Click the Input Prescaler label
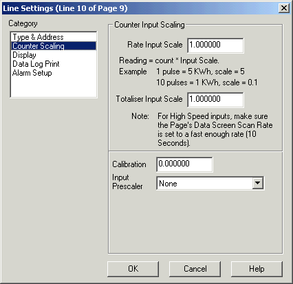Viewport: 293px width, 284px height. coord(127,182)
